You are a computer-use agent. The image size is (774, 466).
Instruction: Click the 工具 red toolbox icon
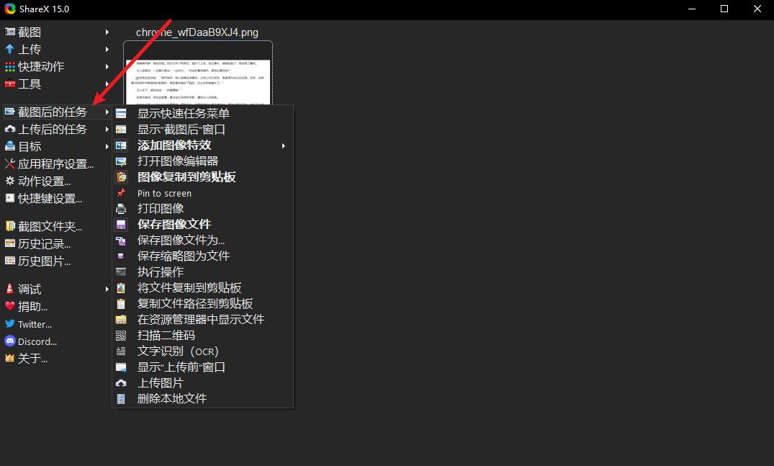click(10, 84)
